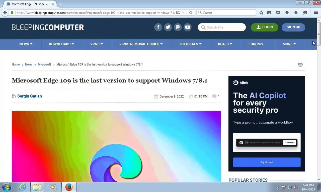Click the Edge logo article image
The image size is (321, 192).
(x=116, y=146)
